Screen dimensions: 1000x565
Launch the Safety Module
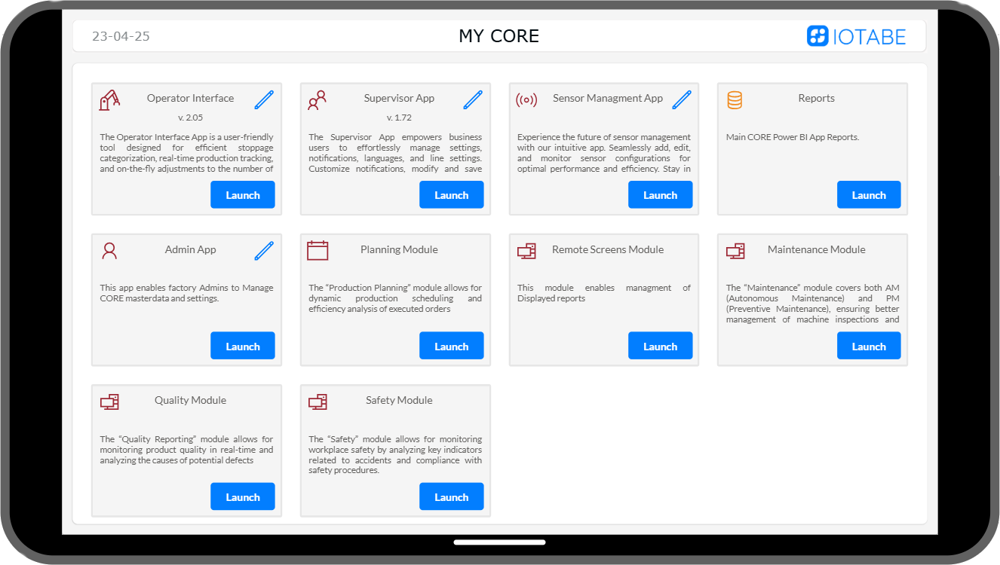(451, 497)
